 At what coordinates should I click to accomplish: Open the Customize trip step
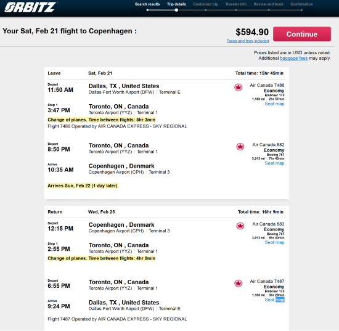pos(206,4)
